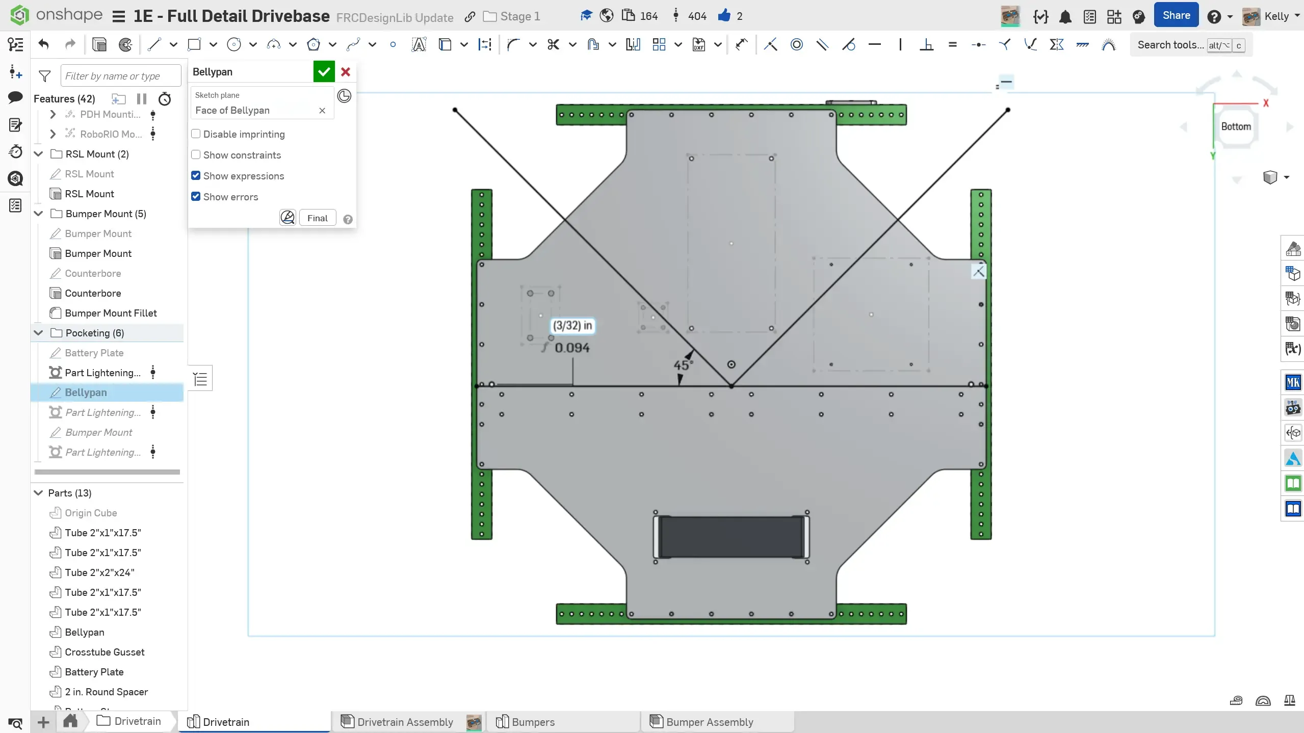
Task: Click the Undo arrow icon
Action: 44,45
